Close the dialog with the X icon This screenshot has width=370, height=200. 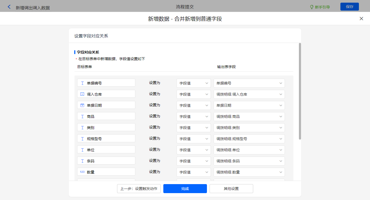(361, 19)
